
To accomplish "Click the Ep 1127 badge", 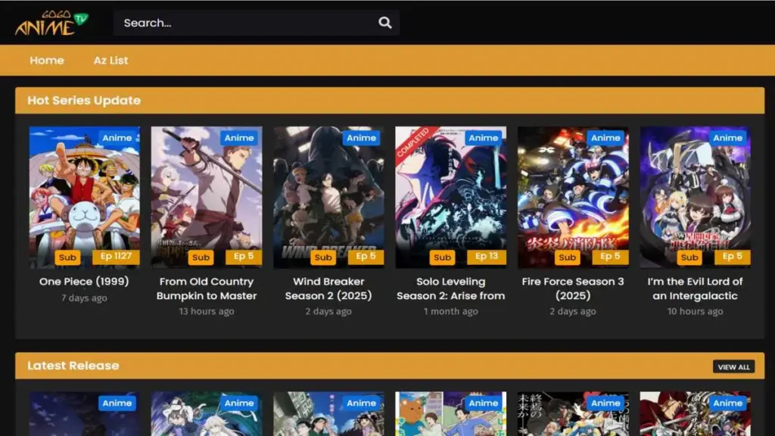I will 116,256.
